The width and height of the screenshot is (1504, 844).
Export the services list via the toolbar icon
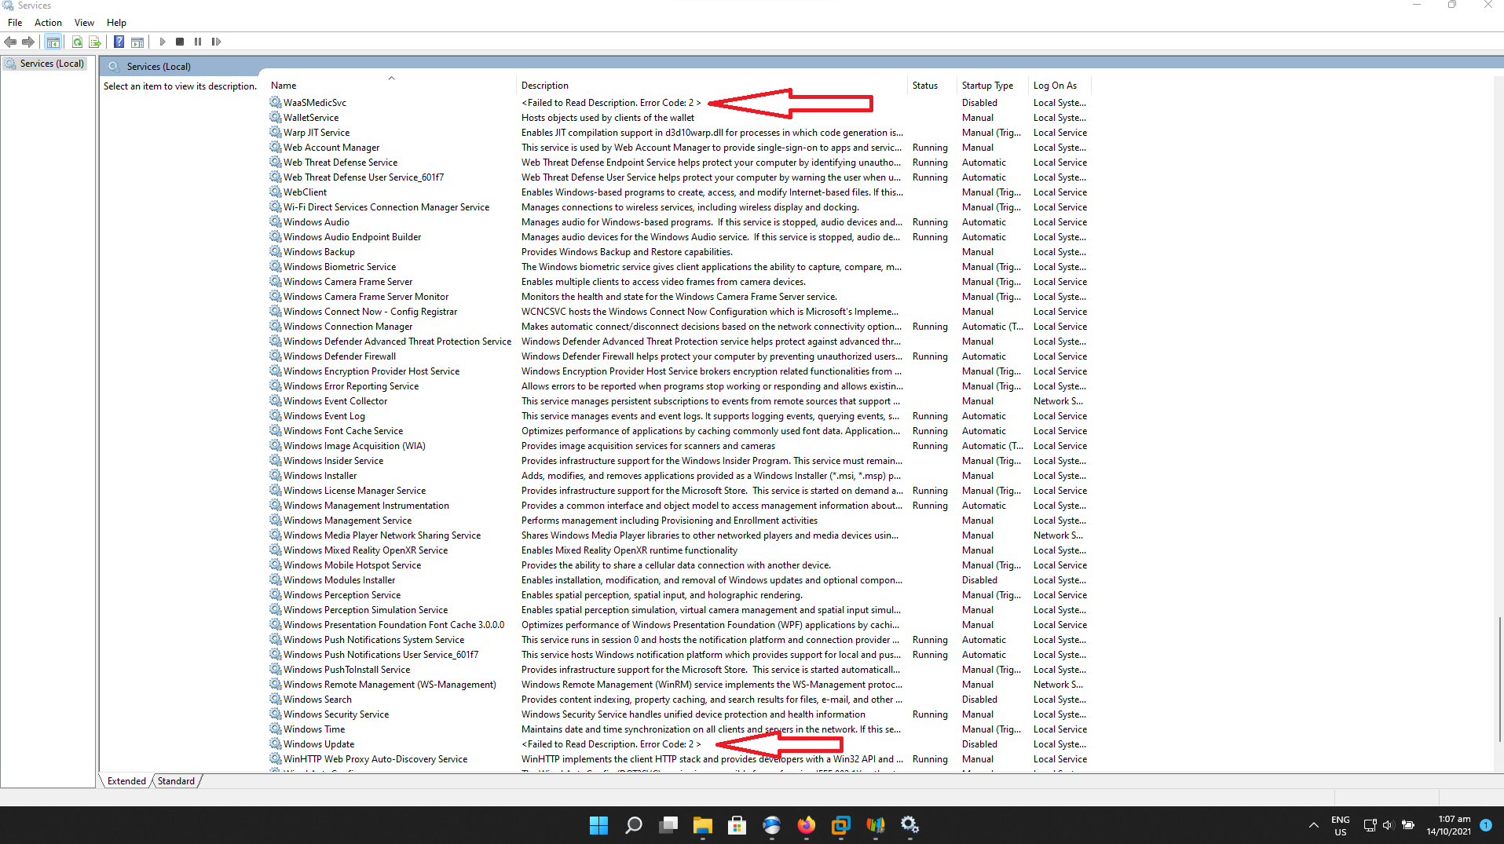click(95, 42)
